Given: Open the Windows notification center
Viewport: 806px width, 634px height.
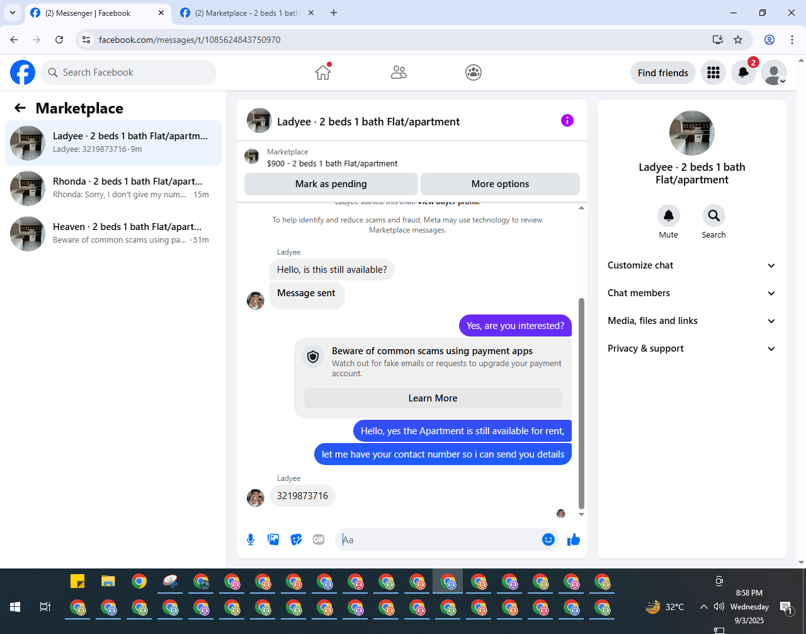Looking at the screenshot, I should point(786,607).
